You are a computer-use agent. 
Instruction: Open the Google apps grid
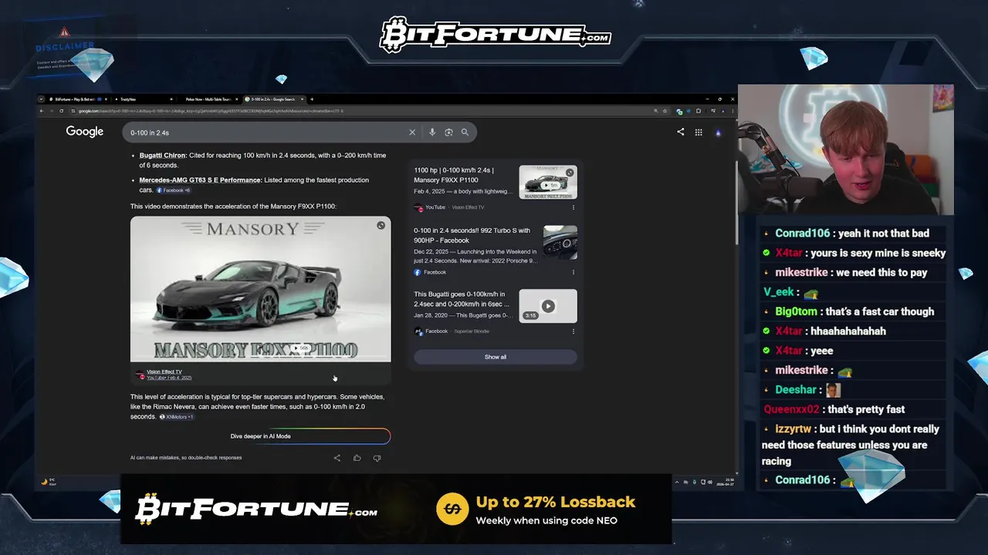pos(699,132)
